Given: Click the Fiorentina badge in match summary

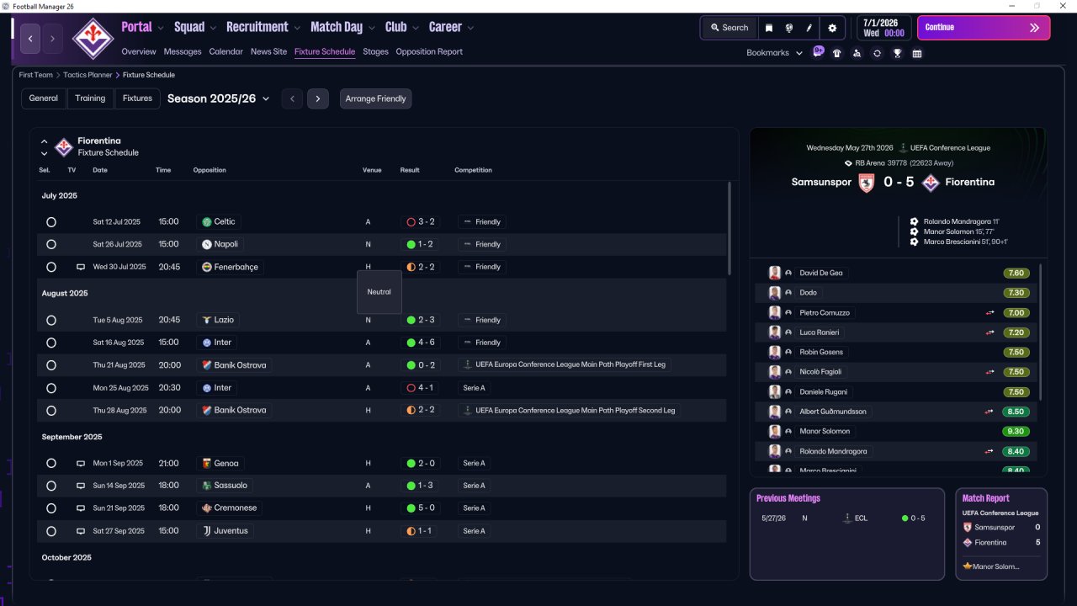Looking at the screenshot, I should [931, 183].
